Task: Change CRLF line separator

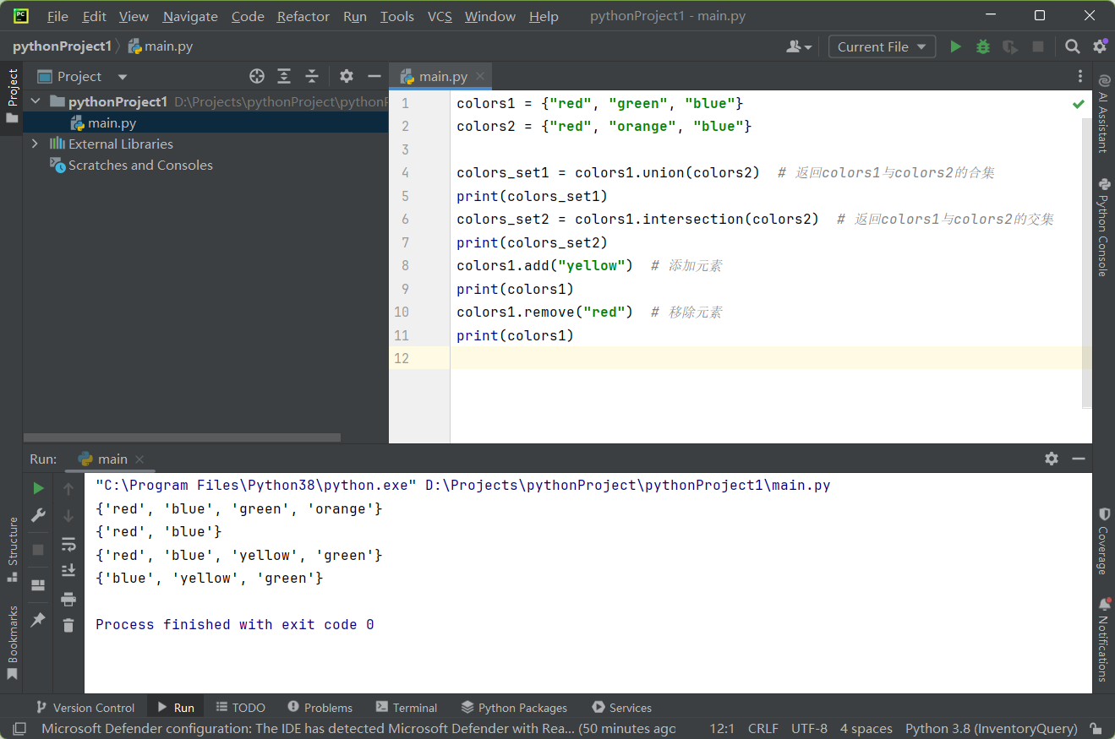Action: point(763,729)
